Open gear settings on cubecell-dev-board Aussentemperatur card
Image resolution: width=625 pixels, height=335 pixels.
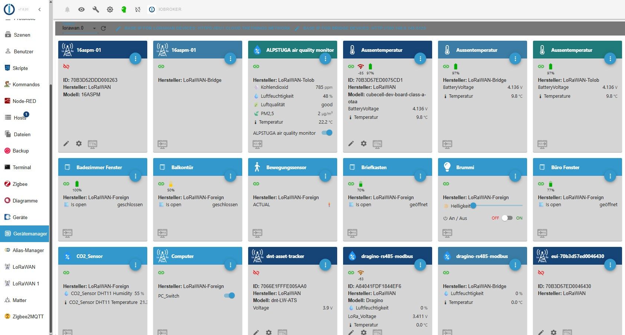coord(364,144)
